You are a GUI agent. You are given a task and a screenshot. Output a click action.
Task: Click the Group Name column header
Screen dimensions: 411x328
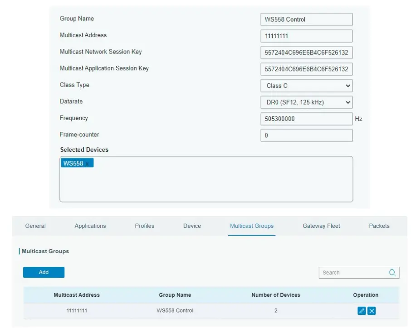[175, 295]
